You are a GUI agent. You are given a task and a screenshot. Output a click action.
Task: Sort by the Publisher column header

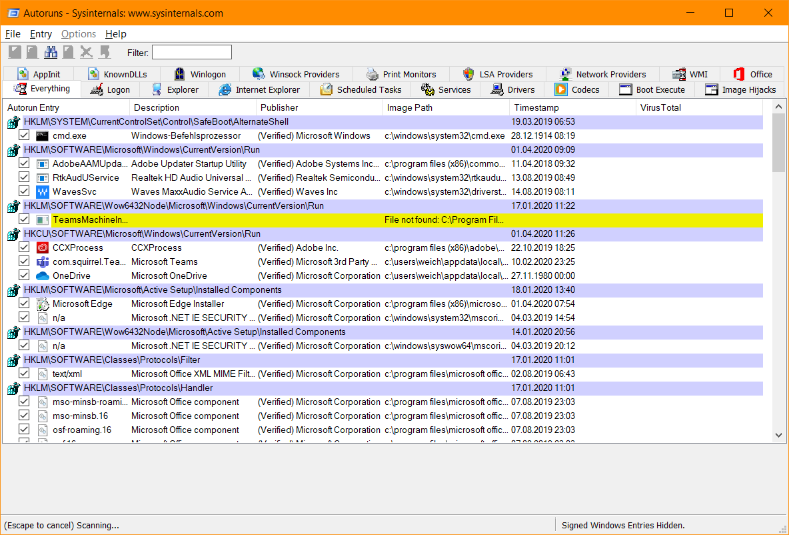(319, 108)
